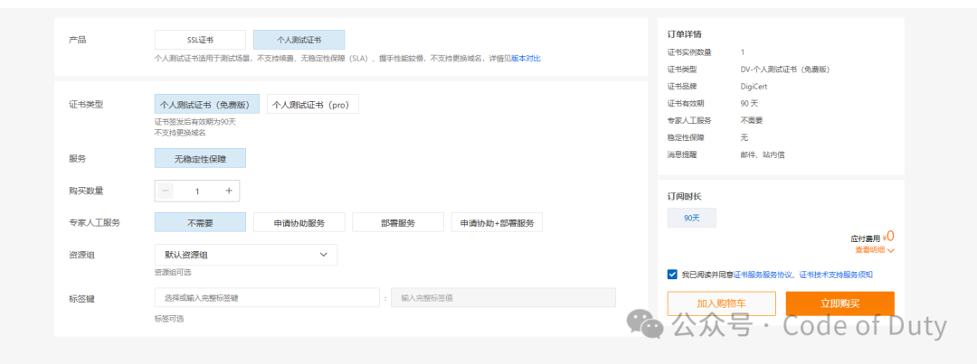Click the ¥0 payable amount

pos(889,236)
